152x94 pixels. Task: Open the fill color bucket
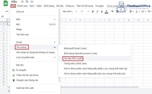[112, 11]
